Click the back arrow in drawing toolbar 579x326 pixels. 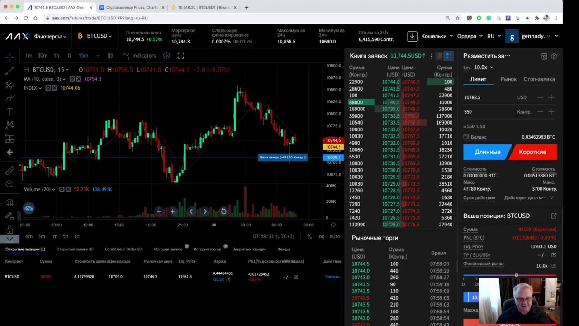[x=9, y=153]
